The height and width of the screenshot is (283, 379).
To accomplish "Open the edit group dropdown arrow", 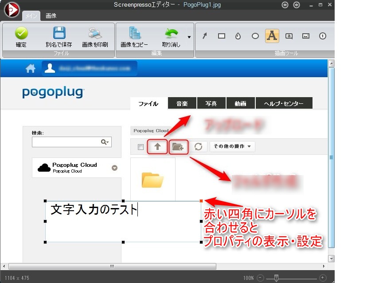I will 189,37.
